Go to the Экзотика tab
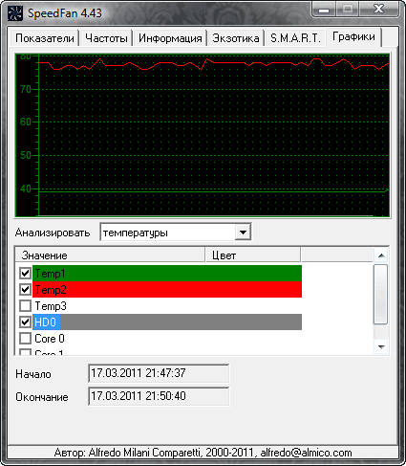406x466 pixels. click(236, 38)
